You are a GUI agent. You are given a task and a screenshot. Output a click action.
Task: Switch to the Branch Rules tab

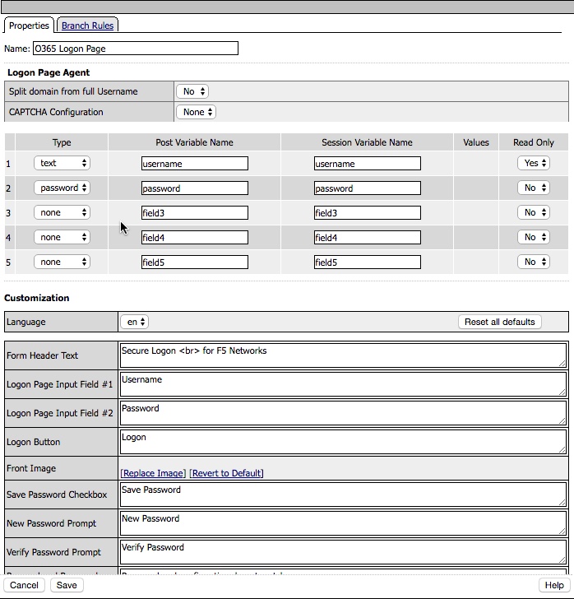tap(87, 26)
